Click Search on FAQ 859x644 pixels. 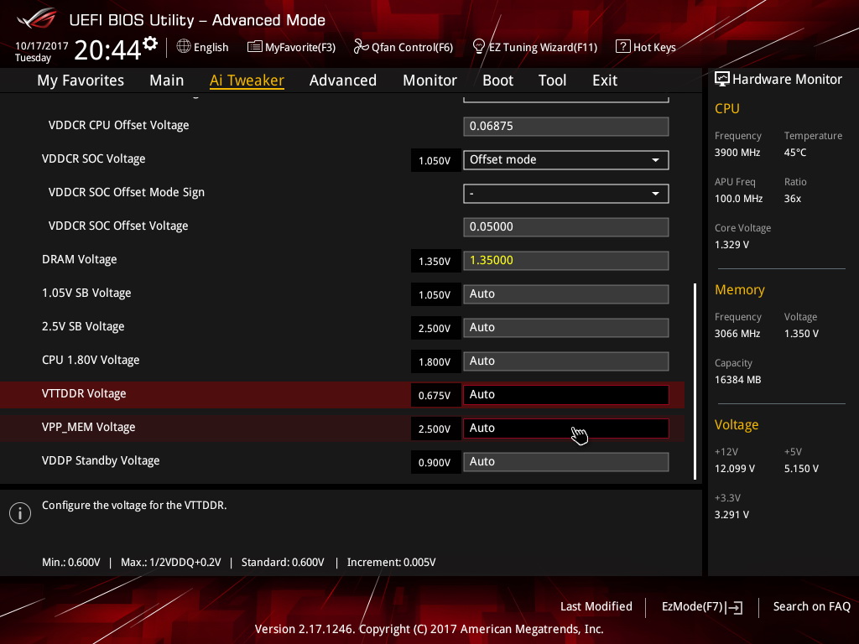point(811,606)
